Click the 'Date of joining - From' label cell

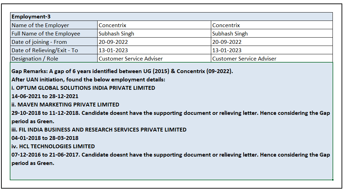click(54, 42)
